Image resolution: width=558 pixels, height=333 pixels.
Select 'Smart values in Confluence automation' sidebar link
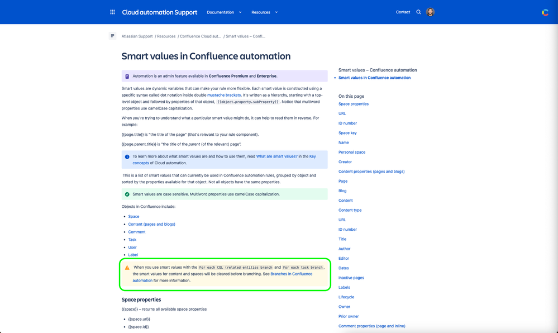pyautogui.click(x=374, y=78)
